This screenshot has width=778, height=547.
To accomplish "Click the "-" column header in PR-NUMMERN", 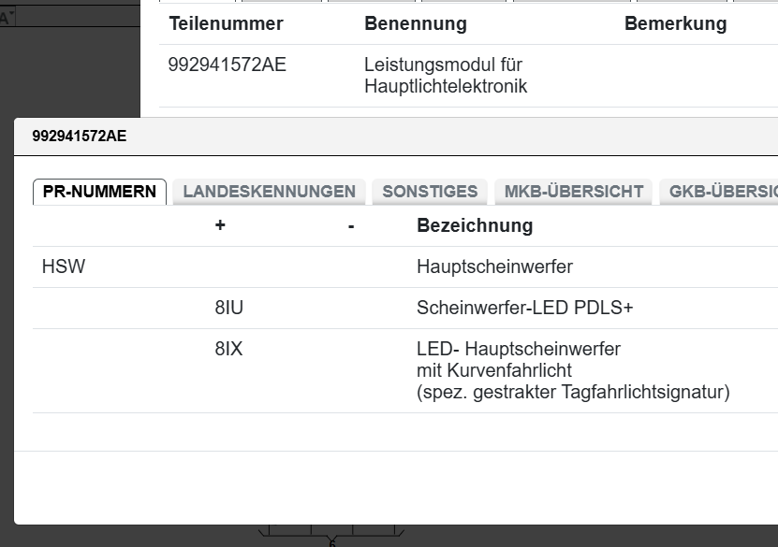I will point(349,225).
